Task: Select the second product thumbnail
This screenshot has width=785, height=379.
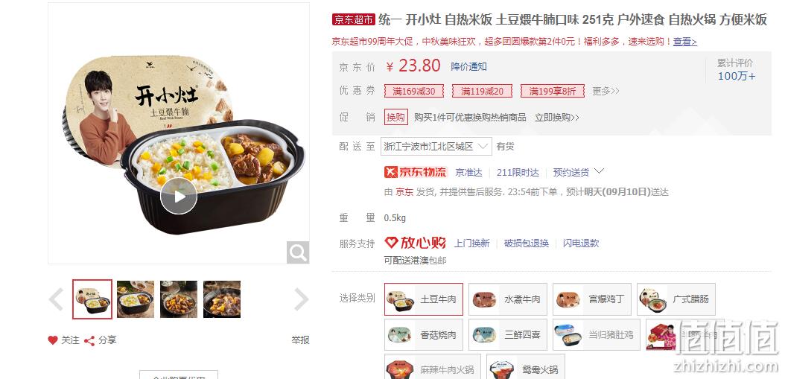Action: pyautogui.click(x=136, y=299)
